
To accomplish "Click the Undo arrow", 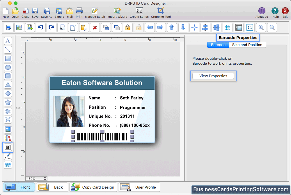I will click(x=41, y=27).
